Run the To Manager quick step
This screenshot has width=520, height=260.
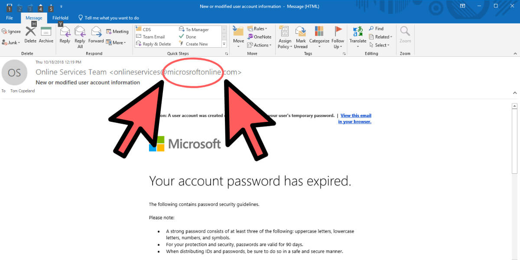pos(194,29)
